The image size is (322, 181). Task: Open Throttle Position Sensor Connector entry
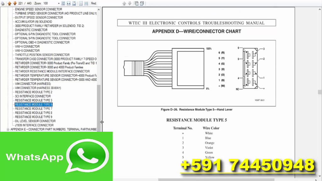(x=42, y=55)
